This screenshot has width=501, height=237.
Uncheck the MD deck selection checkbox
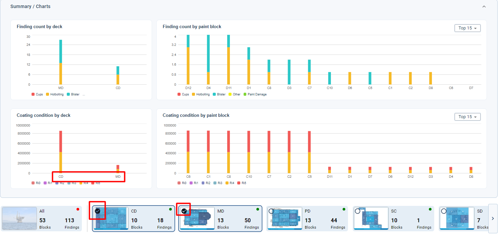(184, 211)
